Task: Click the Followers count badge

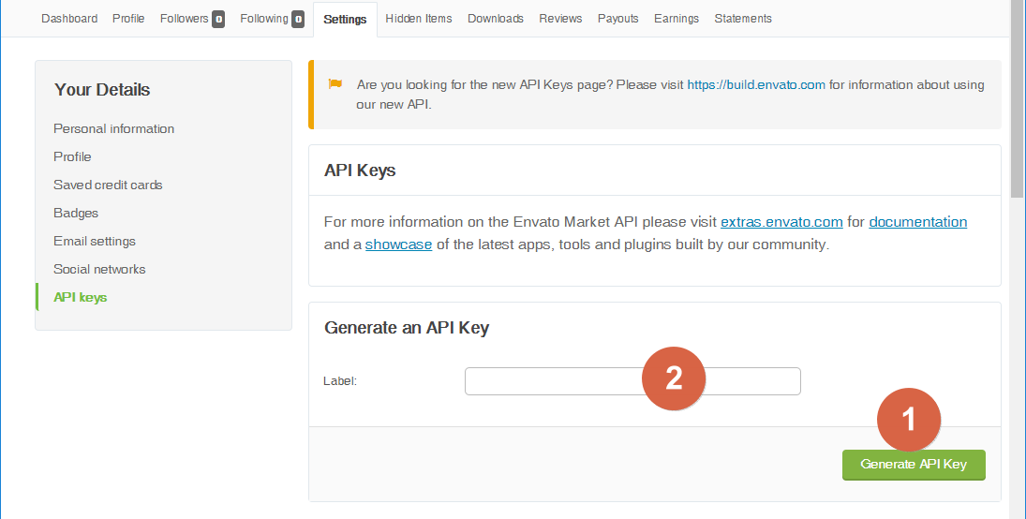Action: 217,19
